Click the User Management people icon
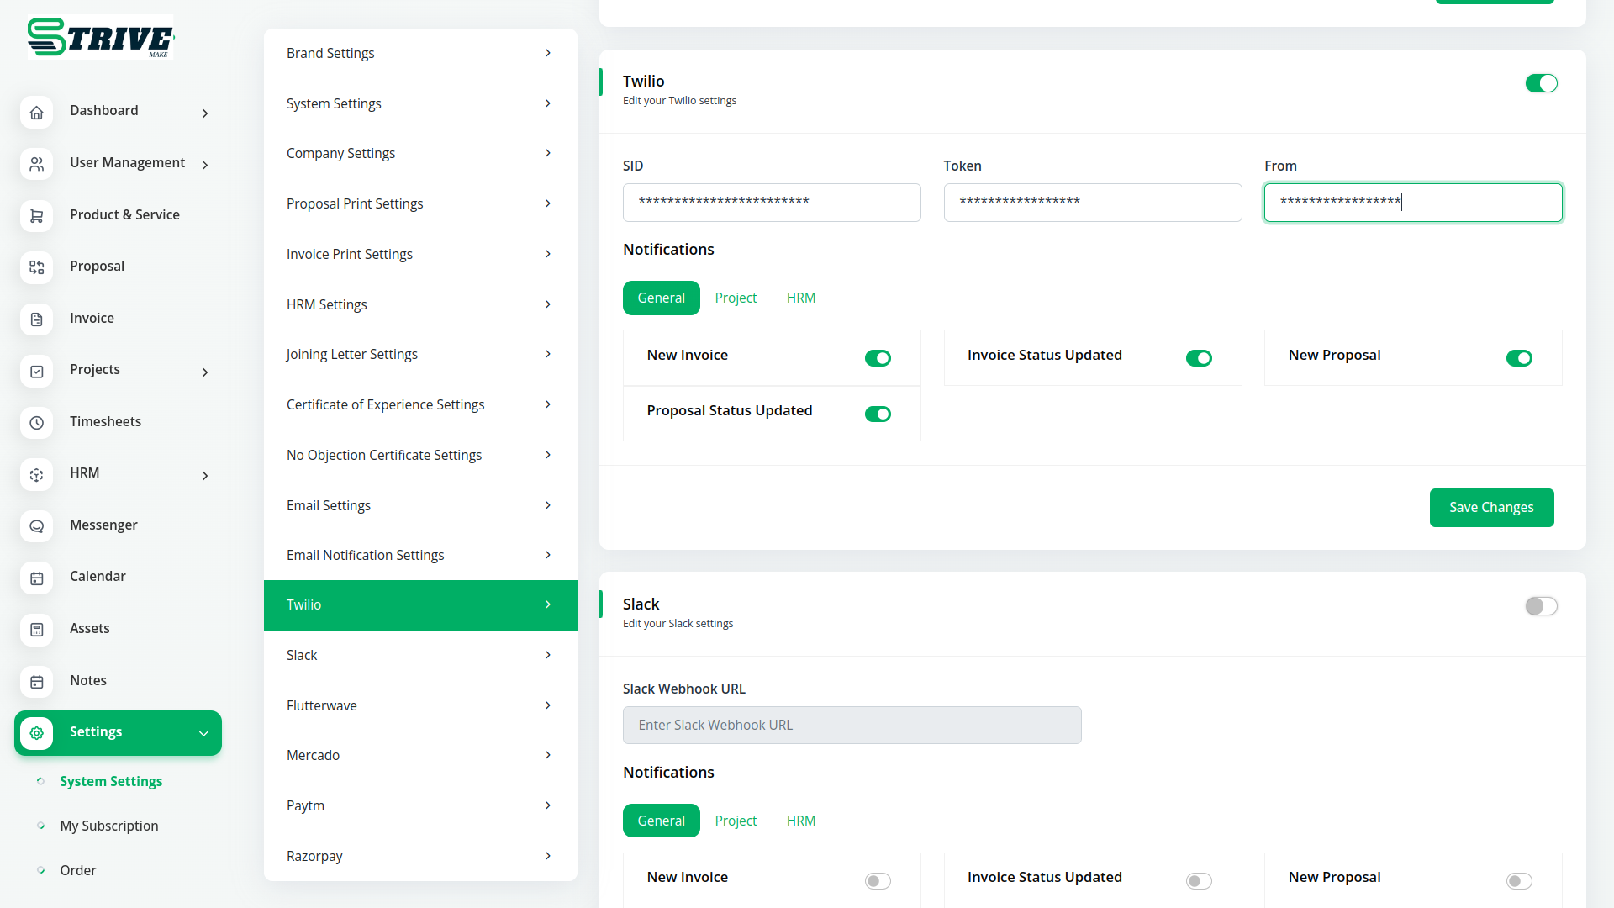 tap(36, 164)
